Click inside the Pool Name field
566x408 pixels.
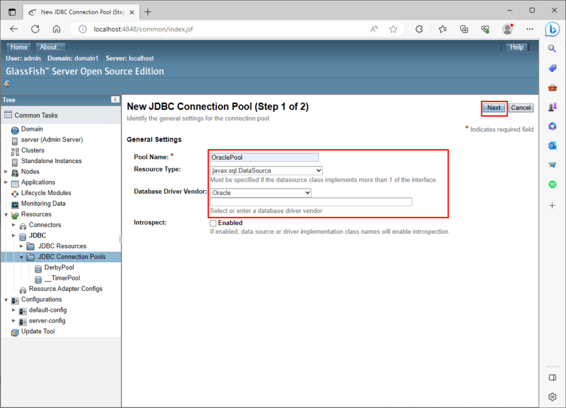[264, 157]
